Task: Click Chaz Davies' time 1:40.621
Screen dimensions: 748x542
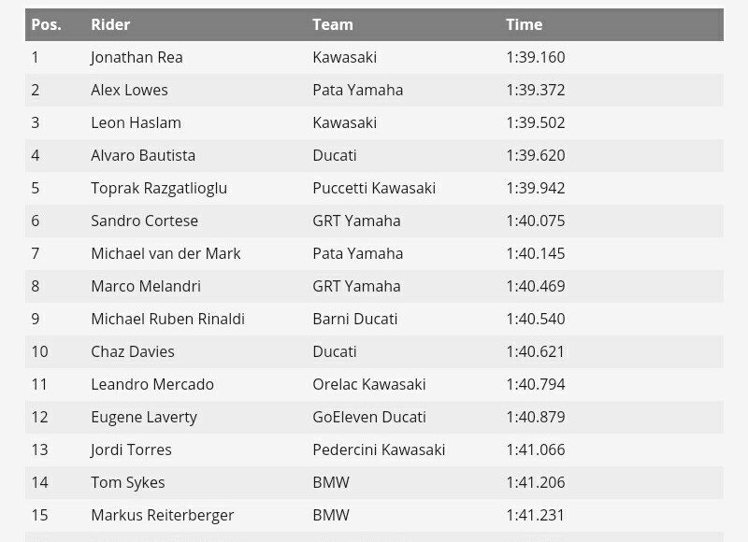Action: [x=536, y=351]
